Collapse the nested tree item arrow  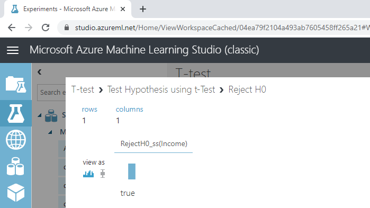point(50,132)
